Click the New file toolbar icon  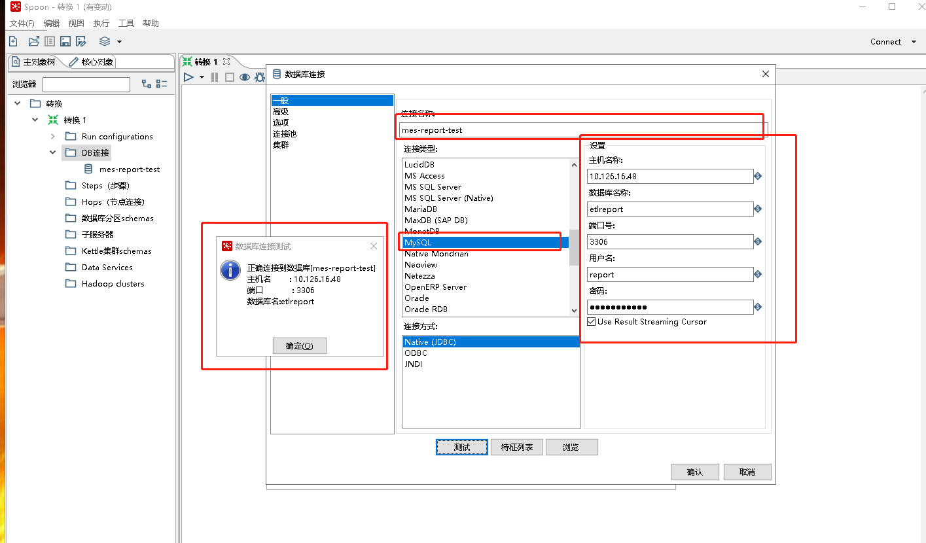[13, 41]
